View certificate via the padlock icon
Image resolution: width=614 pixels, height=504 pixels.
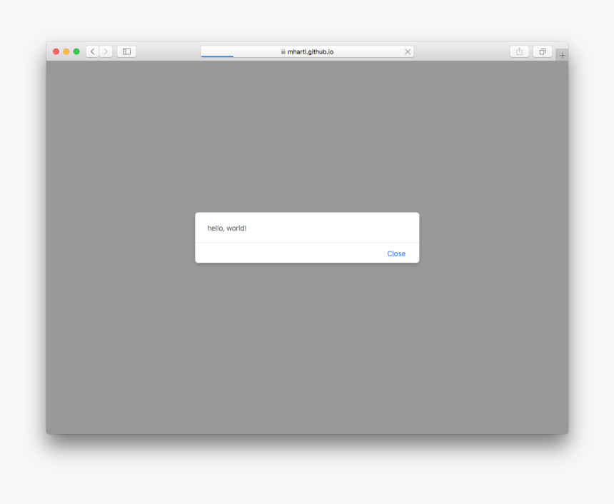pos(283,51)
